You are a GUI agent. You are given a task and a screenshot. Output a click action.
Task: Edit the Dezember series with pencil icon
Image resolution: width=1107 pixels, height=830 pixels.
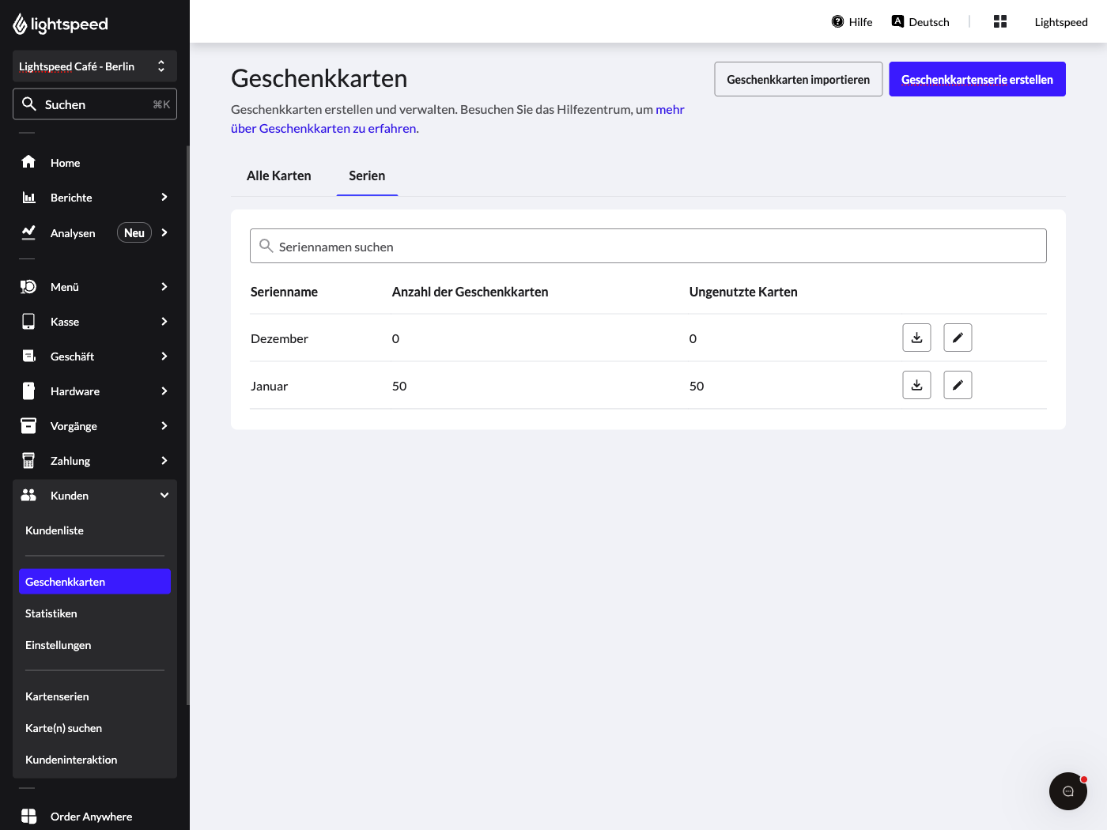click(958, 338)
